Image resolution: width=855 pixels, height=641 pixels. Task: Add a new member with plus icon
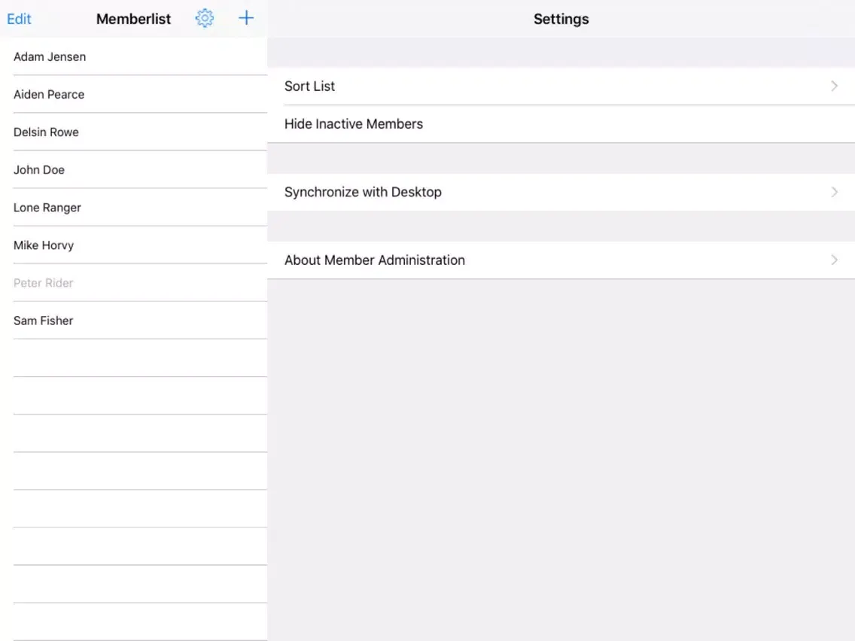coord(246,18)
